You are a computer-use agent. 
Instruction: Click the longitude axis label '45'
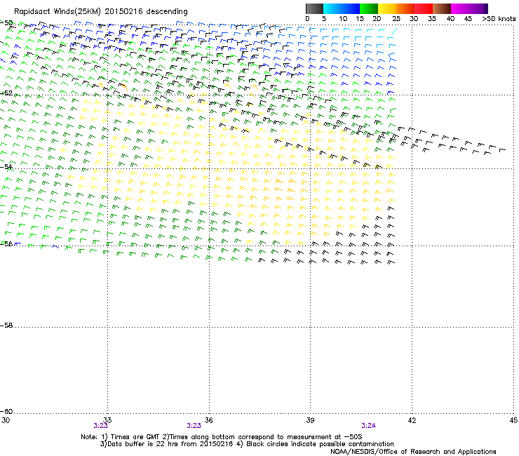point(513,420)
